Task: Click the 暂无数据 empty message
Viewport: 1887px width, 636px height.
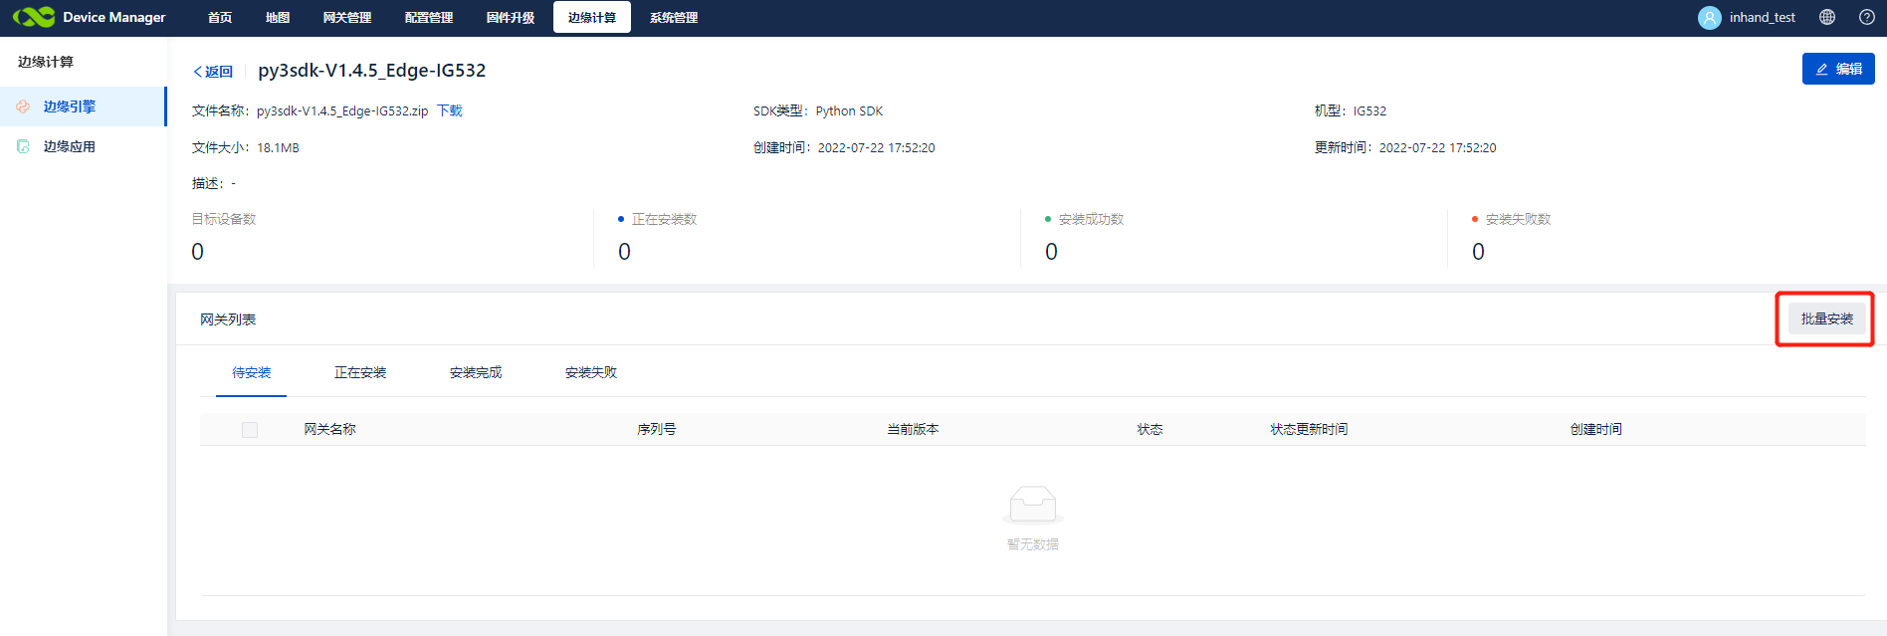Action: point(1033,544)
